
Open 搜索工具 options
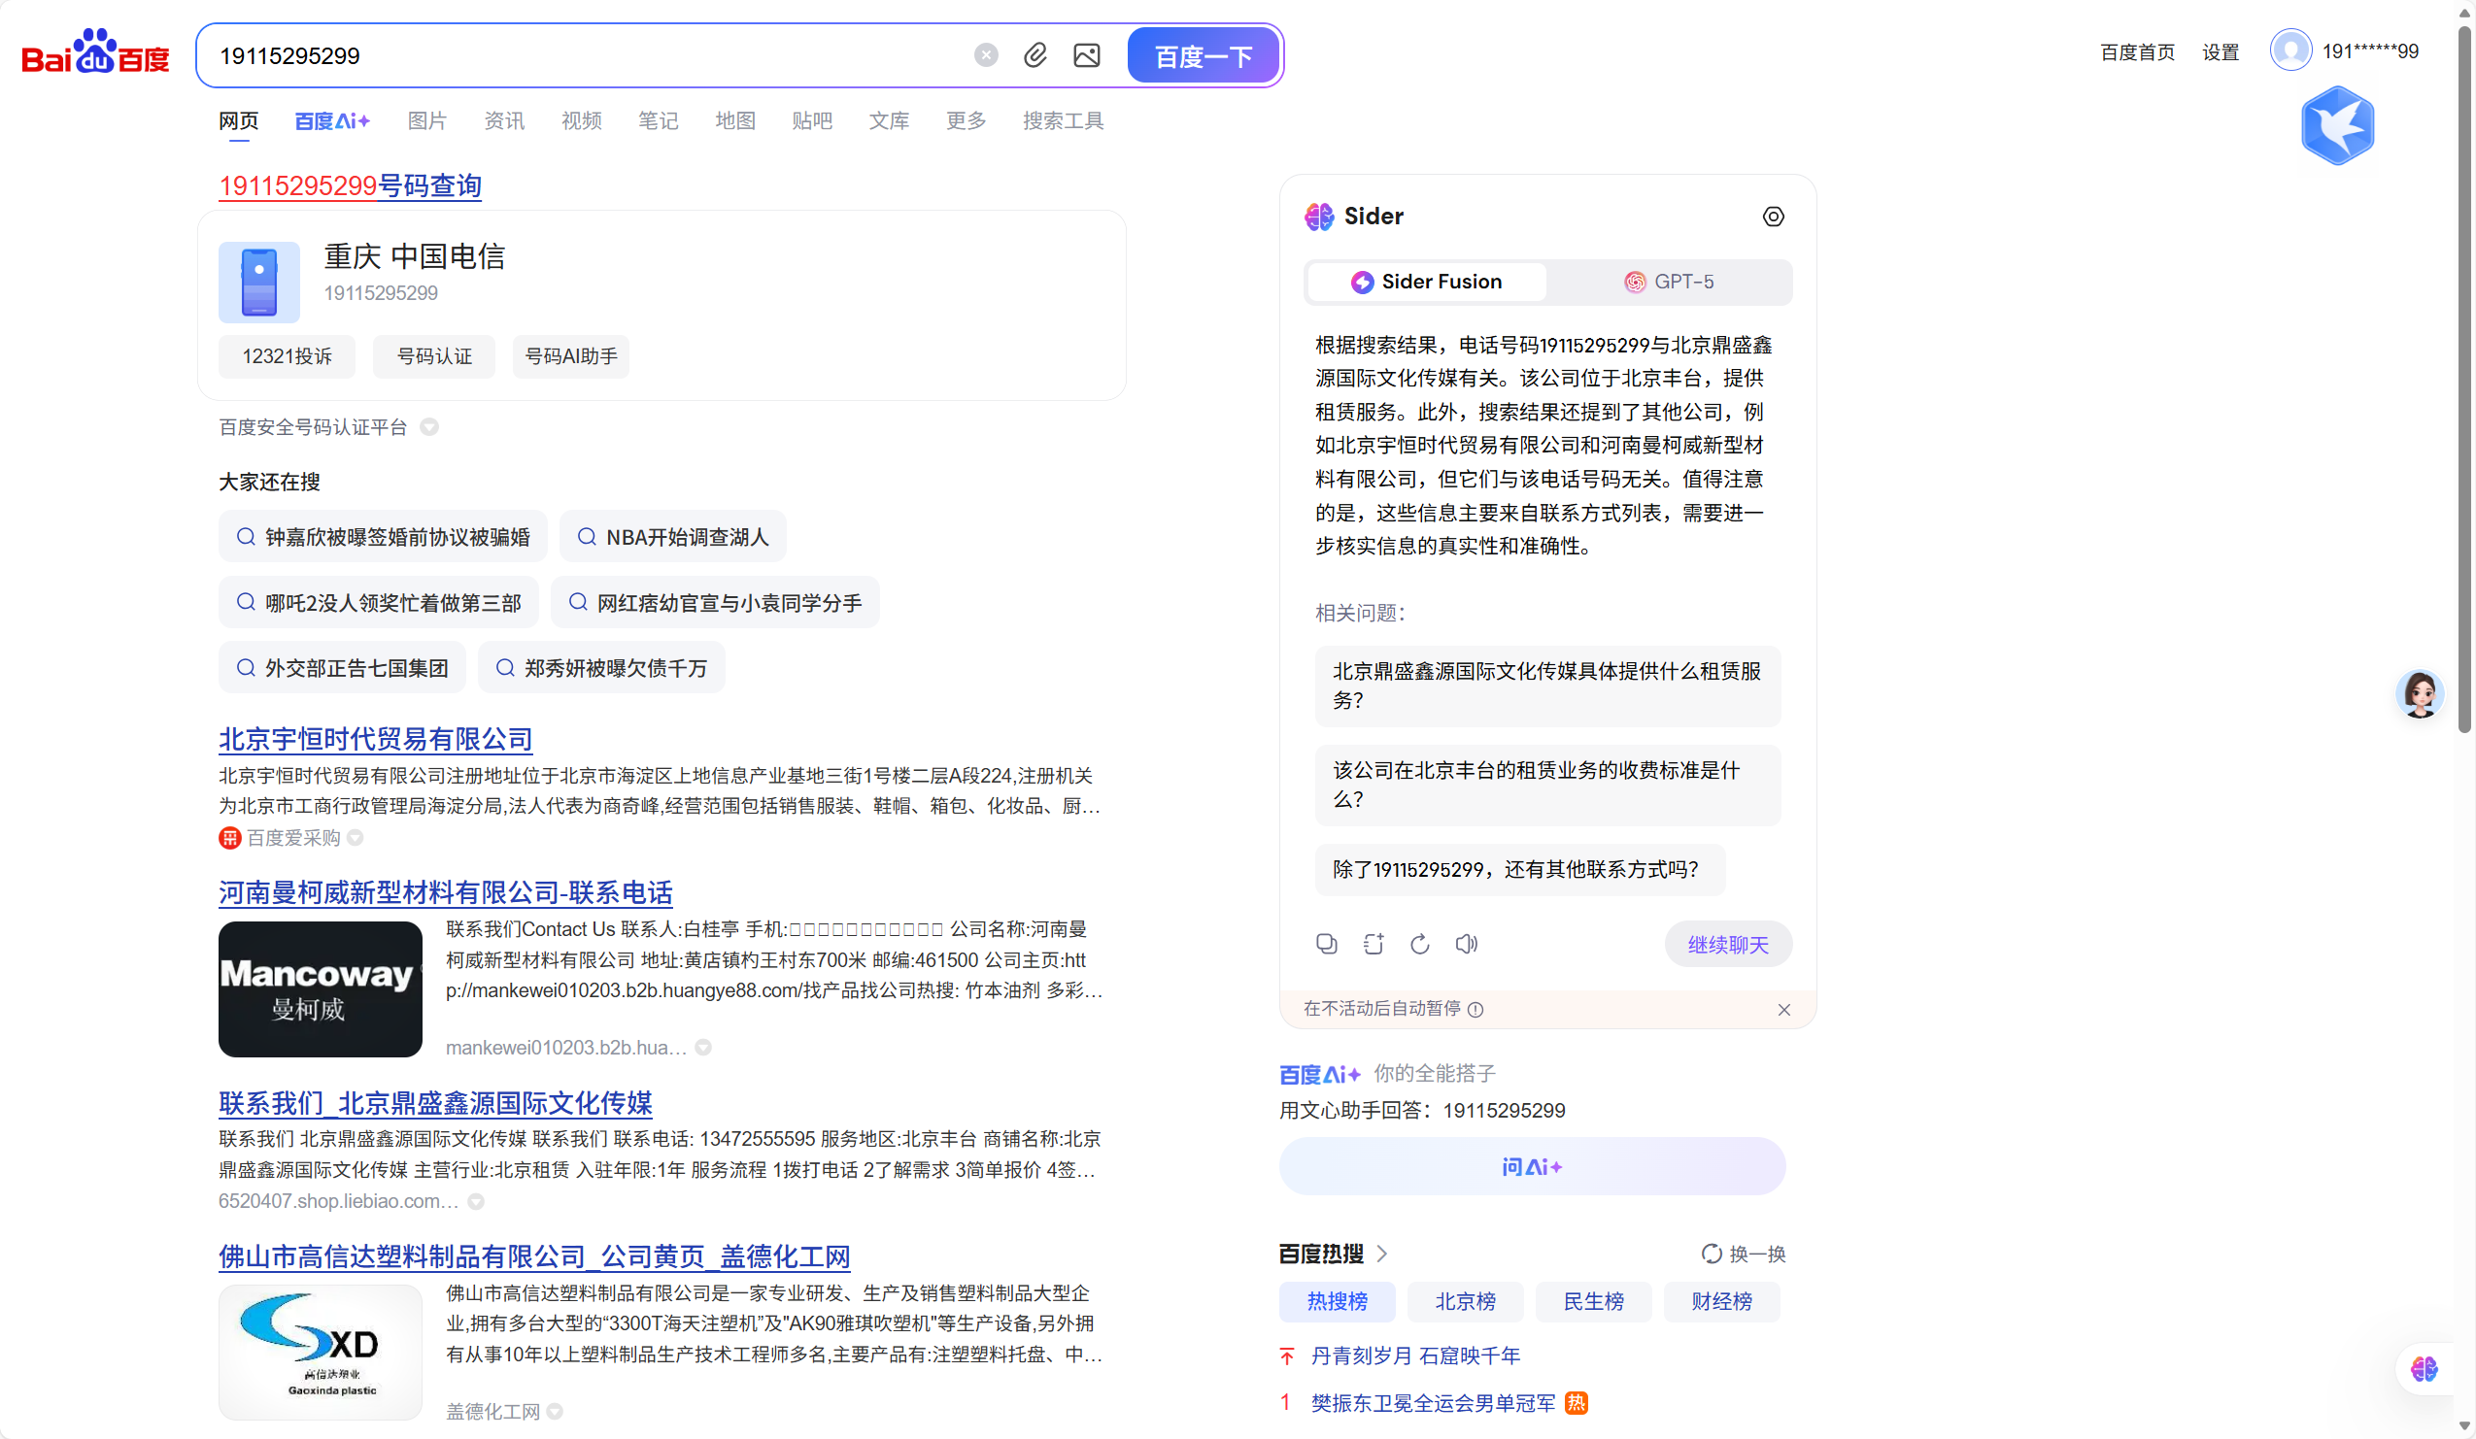1063,119
